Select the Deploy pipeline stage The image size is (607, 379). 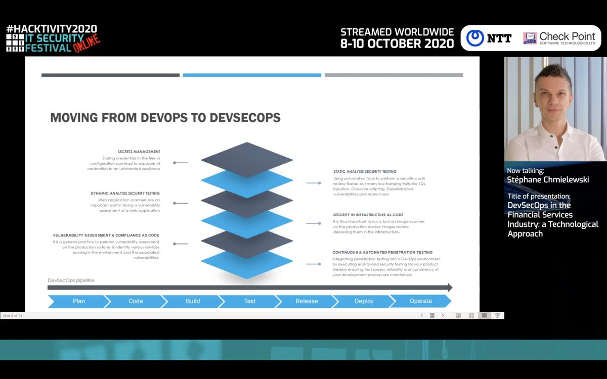click(x=364, y=301)
